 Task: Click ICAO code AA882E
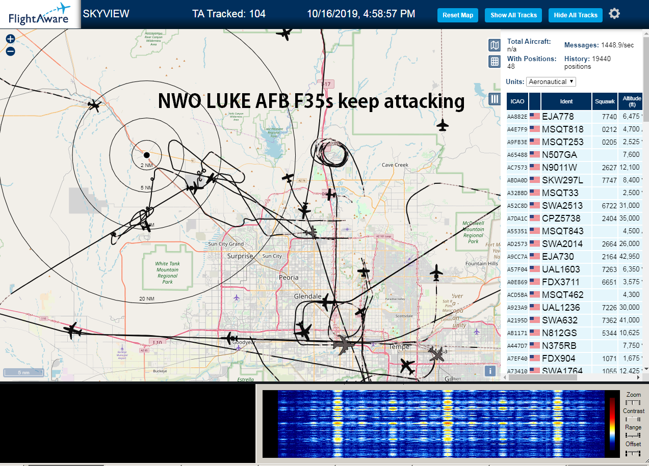517,117
